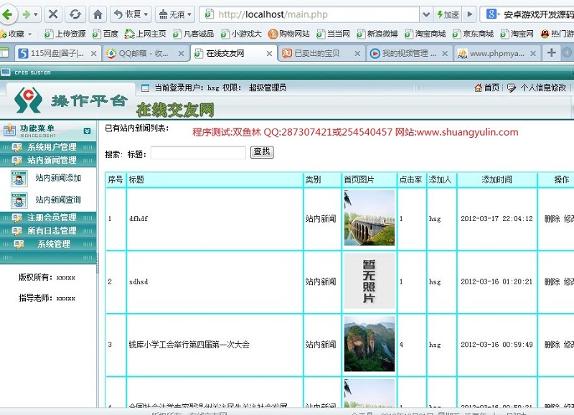Close the 115网盘 tab

click(x=94, y=53)
